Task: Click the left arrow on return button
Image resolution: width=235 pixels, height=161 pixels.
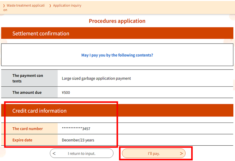Action: 54,153
